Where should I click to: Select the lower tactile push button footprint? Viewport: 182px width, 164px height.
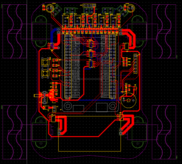[x=45, y=73]
